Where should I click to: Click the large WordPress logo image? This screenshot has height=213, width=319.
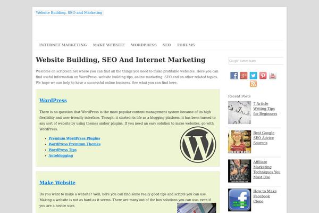pyautogui.click(x=198, y=145)
